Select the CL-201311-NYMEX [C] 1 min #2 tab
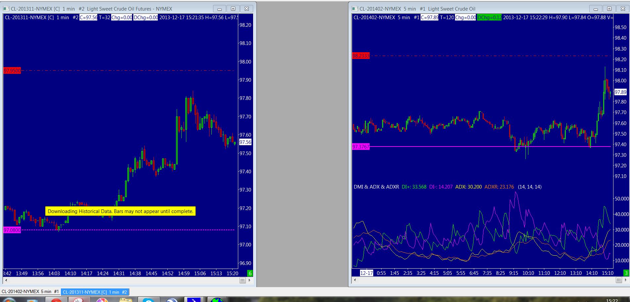 (x=95, y=292)
